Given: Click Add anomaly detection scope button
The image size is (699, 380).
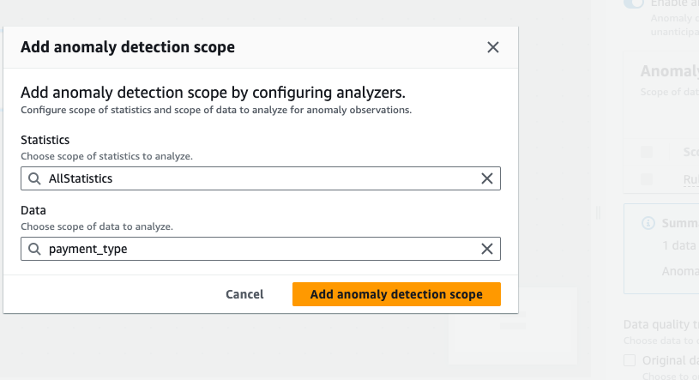Looking at the screenshot, I should coord(396,294).
